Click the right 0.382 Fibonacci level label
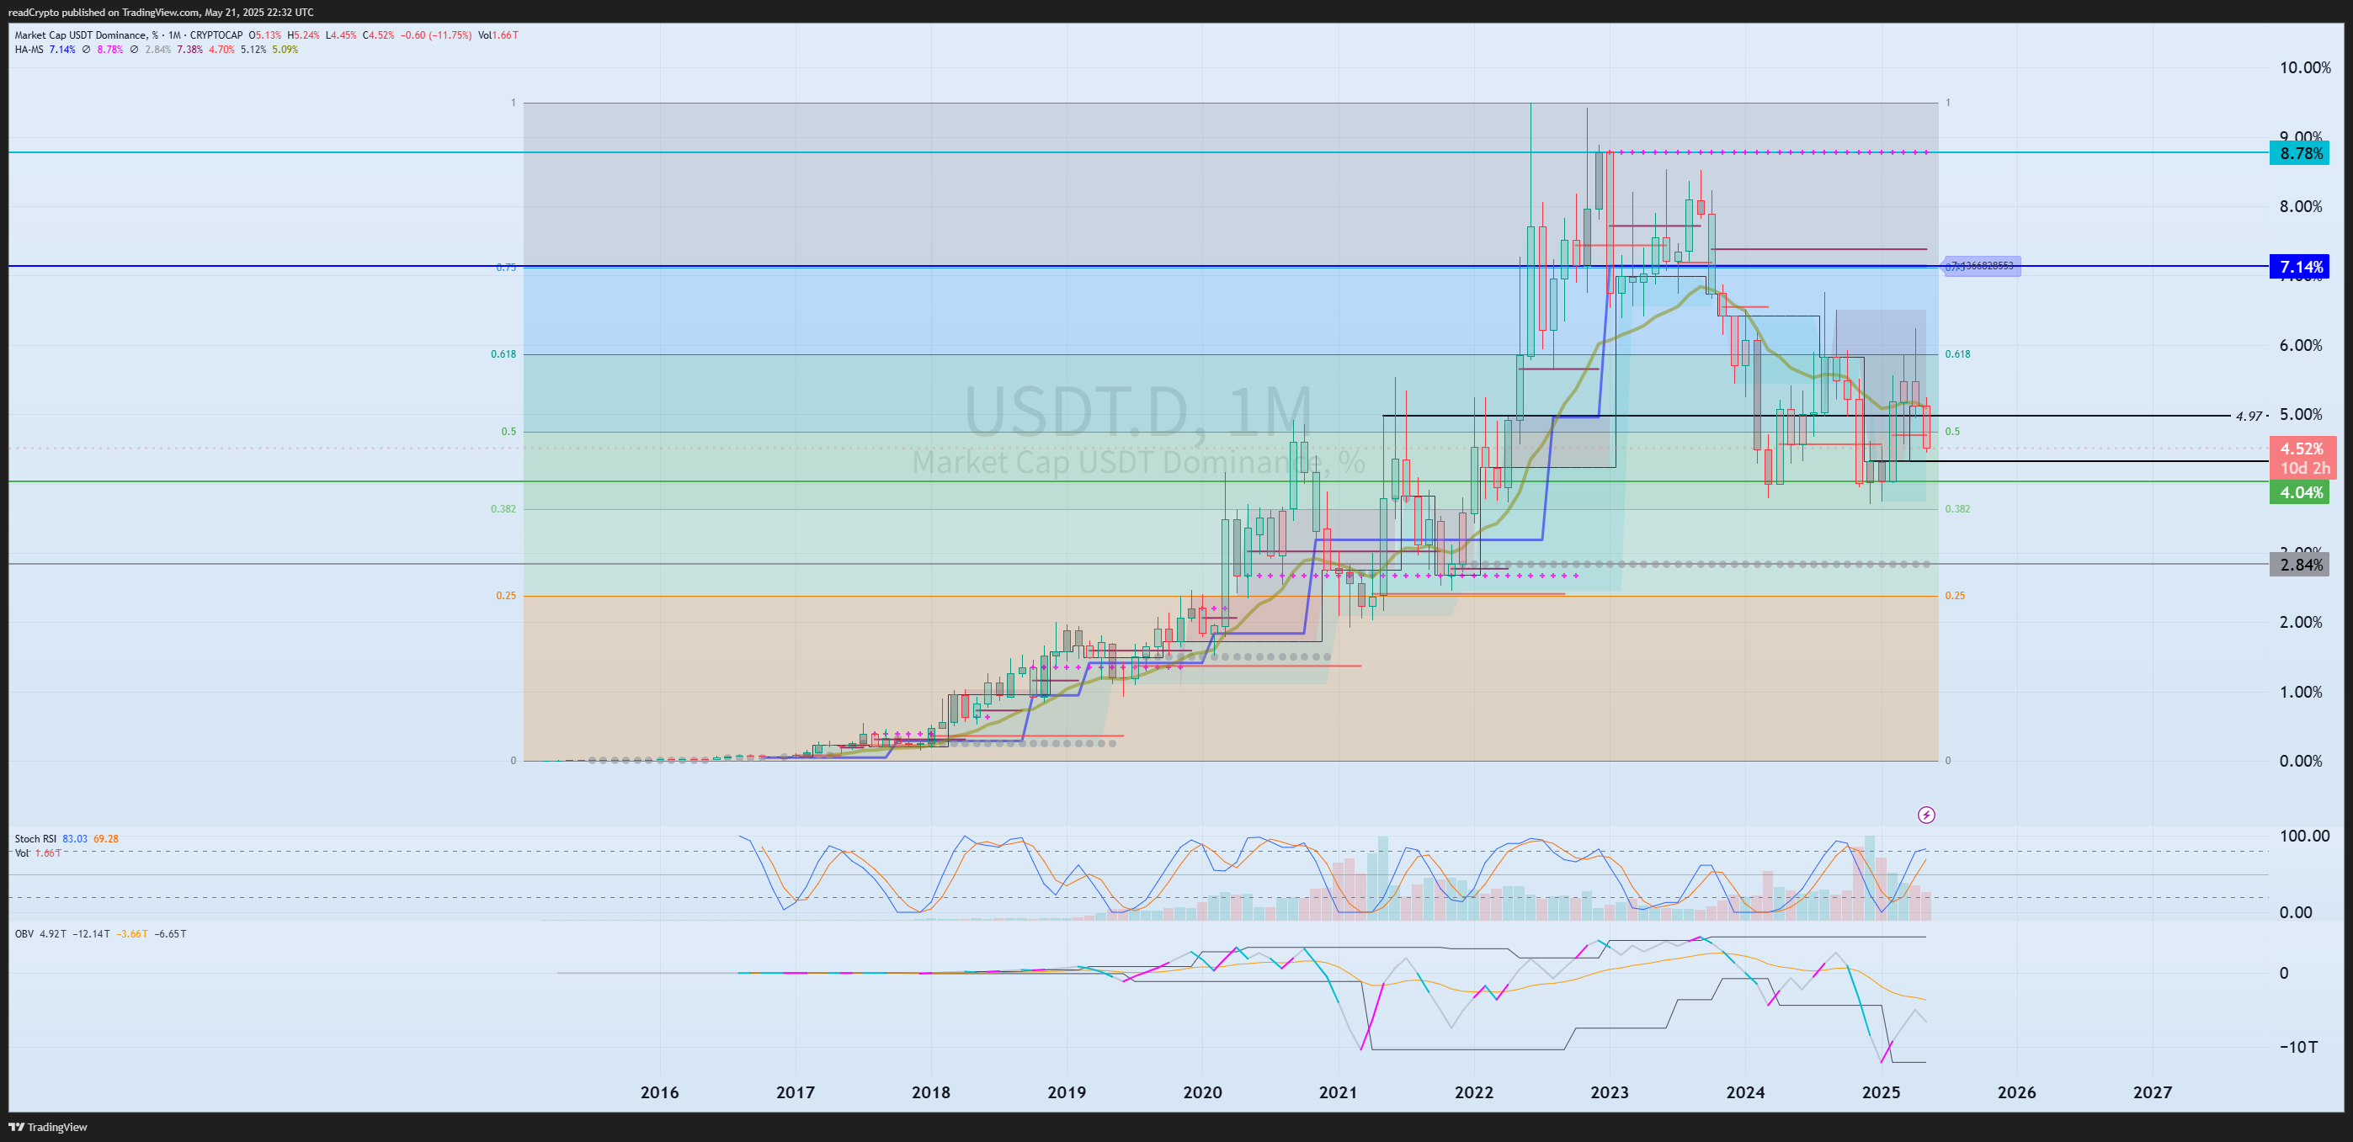 pyautogui.click(x=1957, y=508)
